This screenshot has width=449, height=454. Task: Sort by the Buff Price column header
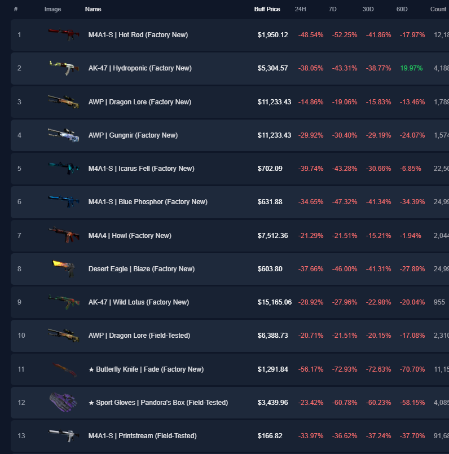click(267, 9)
